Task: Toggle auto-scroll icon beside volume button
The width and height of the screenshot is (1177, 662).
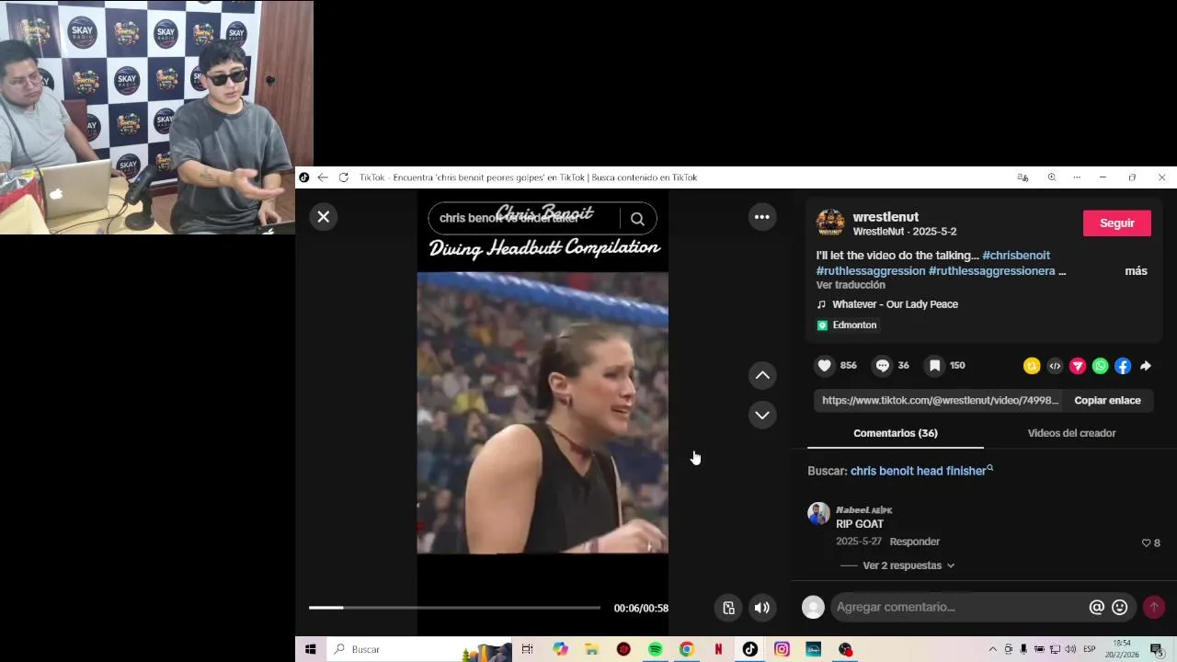Action: pos(728,608)
